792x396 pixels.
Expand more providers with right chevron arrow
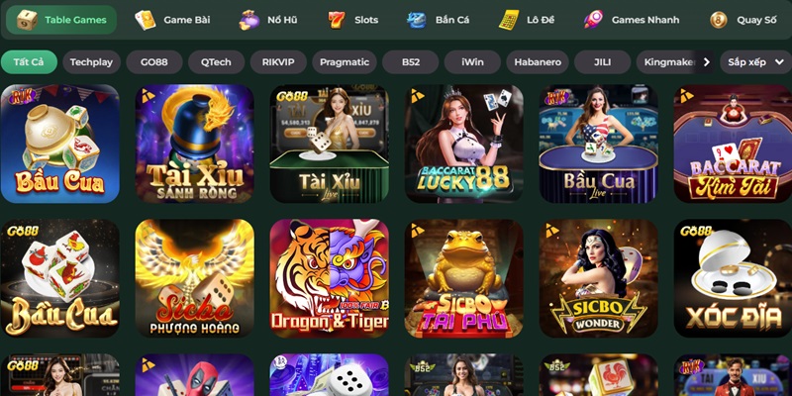coord(706,62)
